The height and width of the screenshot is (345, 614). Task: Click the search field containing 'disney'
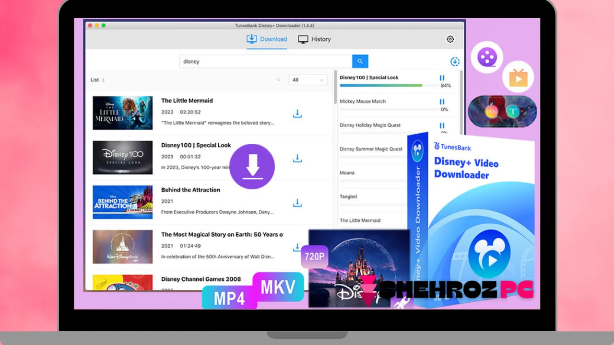[x=266, y=61]
